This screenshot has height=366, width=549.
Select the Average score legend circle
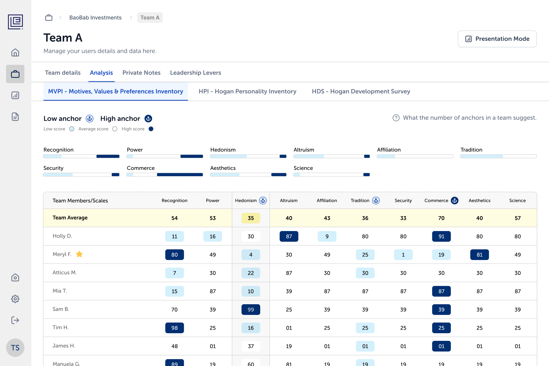point(115,129)
